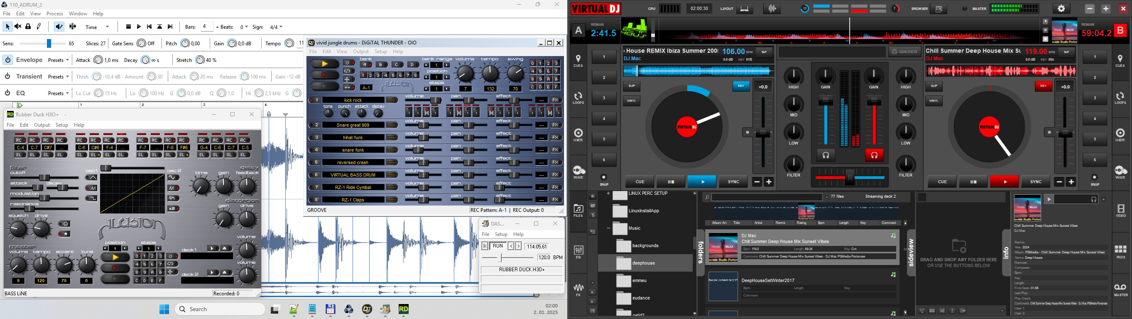Click yellow play button in Rubber Duck
1132x319 pixels.
click(115, 258)
